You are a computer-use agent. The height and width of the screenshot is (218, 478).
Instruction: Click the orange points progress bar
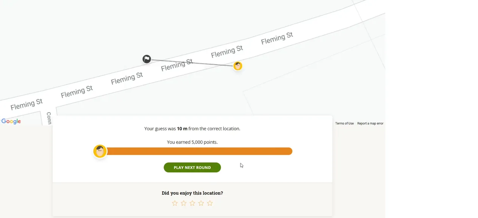click(x=199, y=151)
